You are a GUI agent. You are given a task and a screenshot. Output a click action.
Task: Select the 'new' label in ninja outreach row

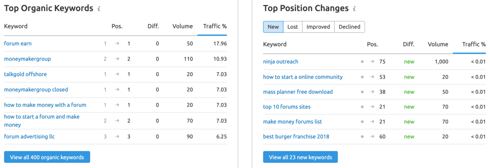coord(409,62)
